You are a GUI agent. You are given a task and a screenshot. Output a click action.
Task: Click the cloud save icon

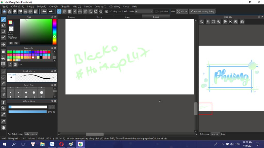point(4,11)
